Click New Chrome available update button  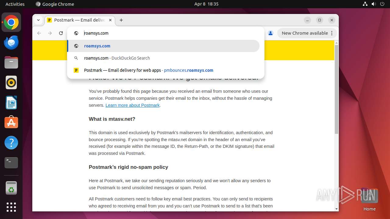pos(307,33)
